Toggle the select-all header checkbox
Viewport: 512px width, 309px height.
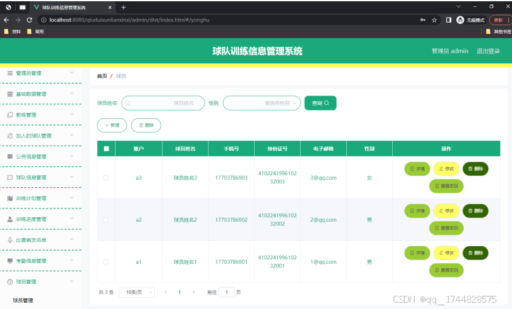(x=106, y=149)
